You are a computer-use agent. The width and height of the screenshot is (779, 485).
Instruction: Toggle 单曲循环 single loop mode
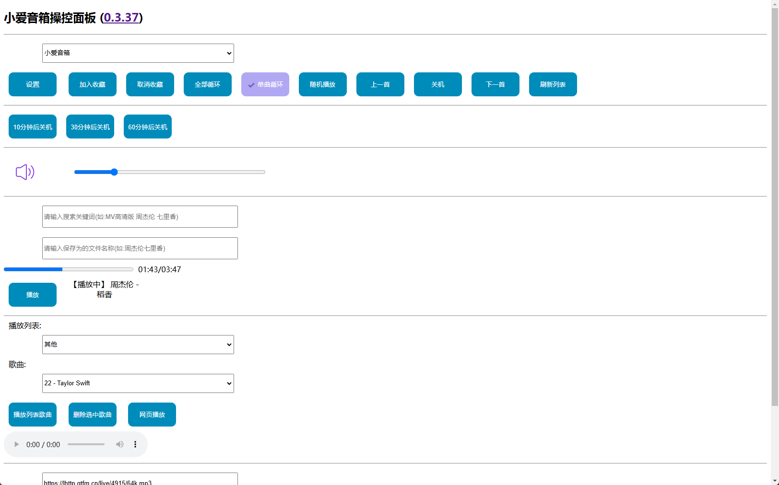tap(265, 84)
